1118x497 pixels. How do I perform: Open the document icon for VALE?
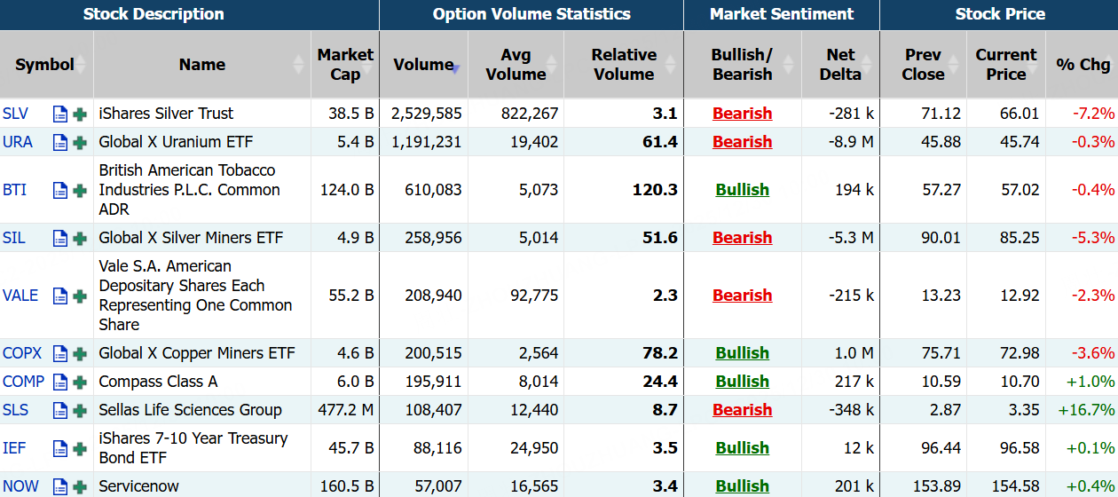click(x=60, y=296)
